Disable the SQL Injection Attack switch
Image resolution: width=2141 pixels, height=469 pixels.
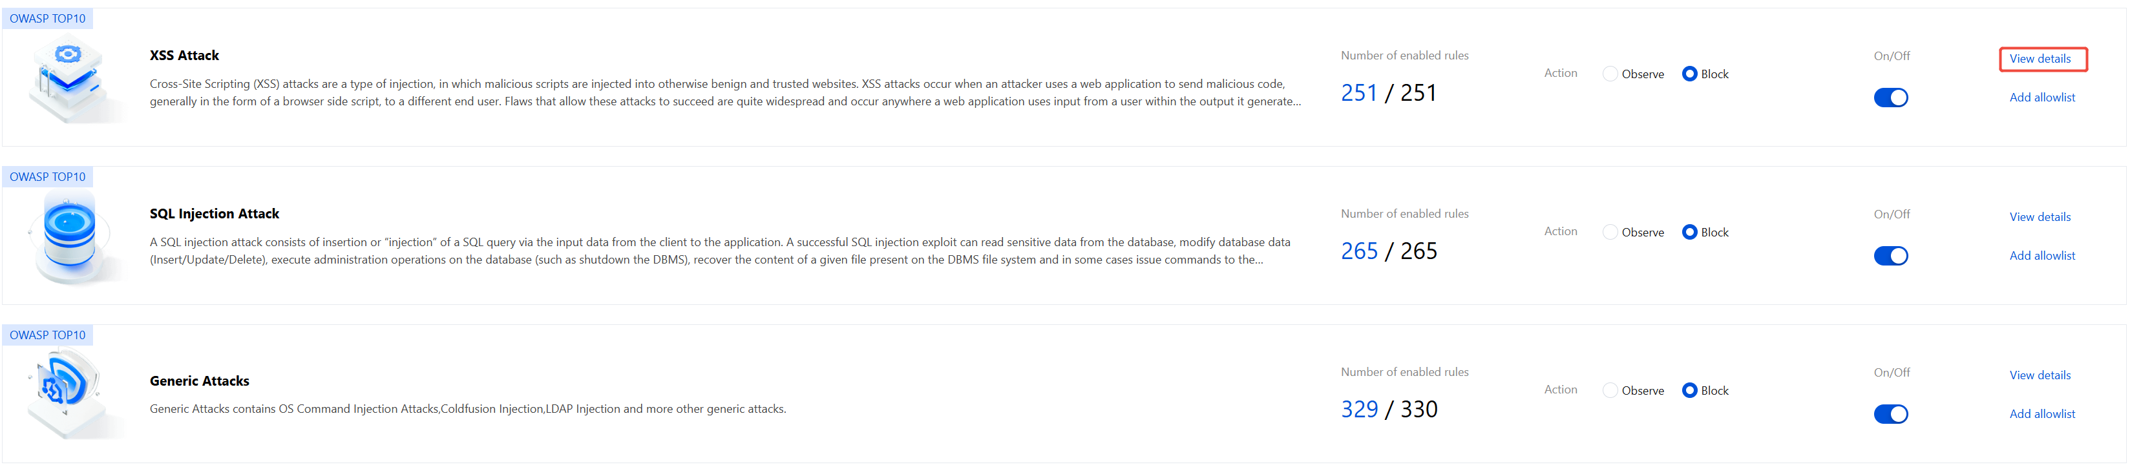(1890, 256)
